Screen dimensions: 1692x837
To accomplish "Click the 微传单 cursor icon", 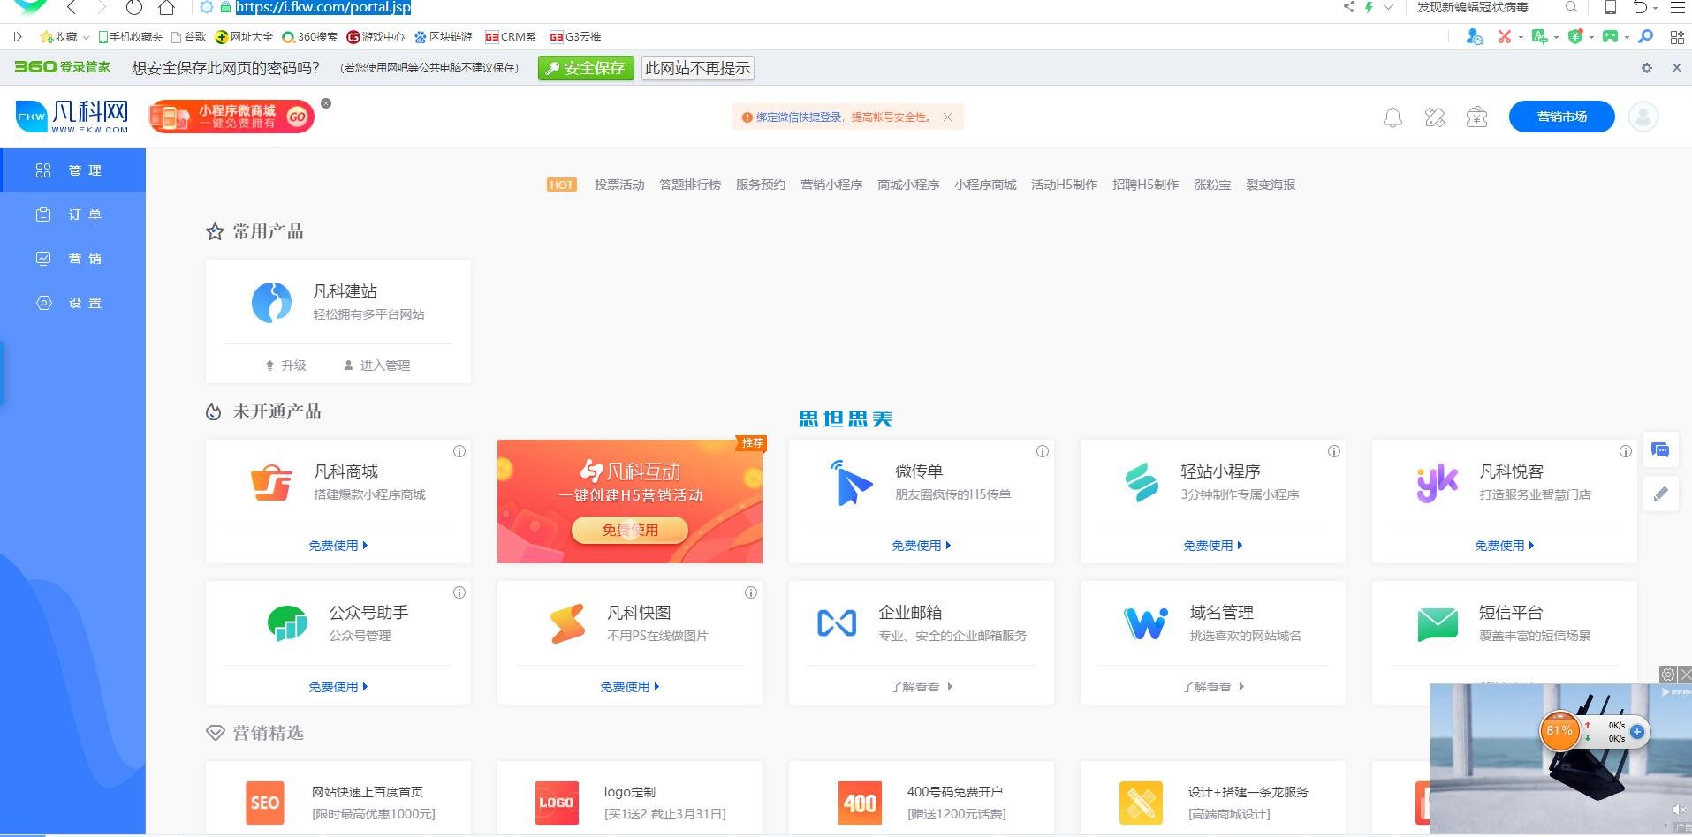I will (851, 483).
